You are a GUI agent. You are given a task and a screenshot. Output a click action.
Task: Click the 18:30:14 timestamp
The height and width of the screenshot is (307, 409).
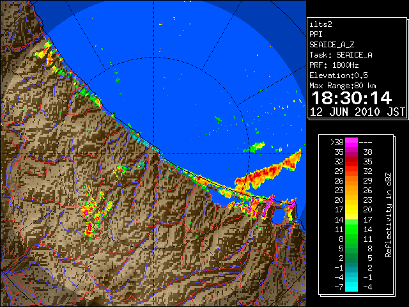(x=351, y=98)
